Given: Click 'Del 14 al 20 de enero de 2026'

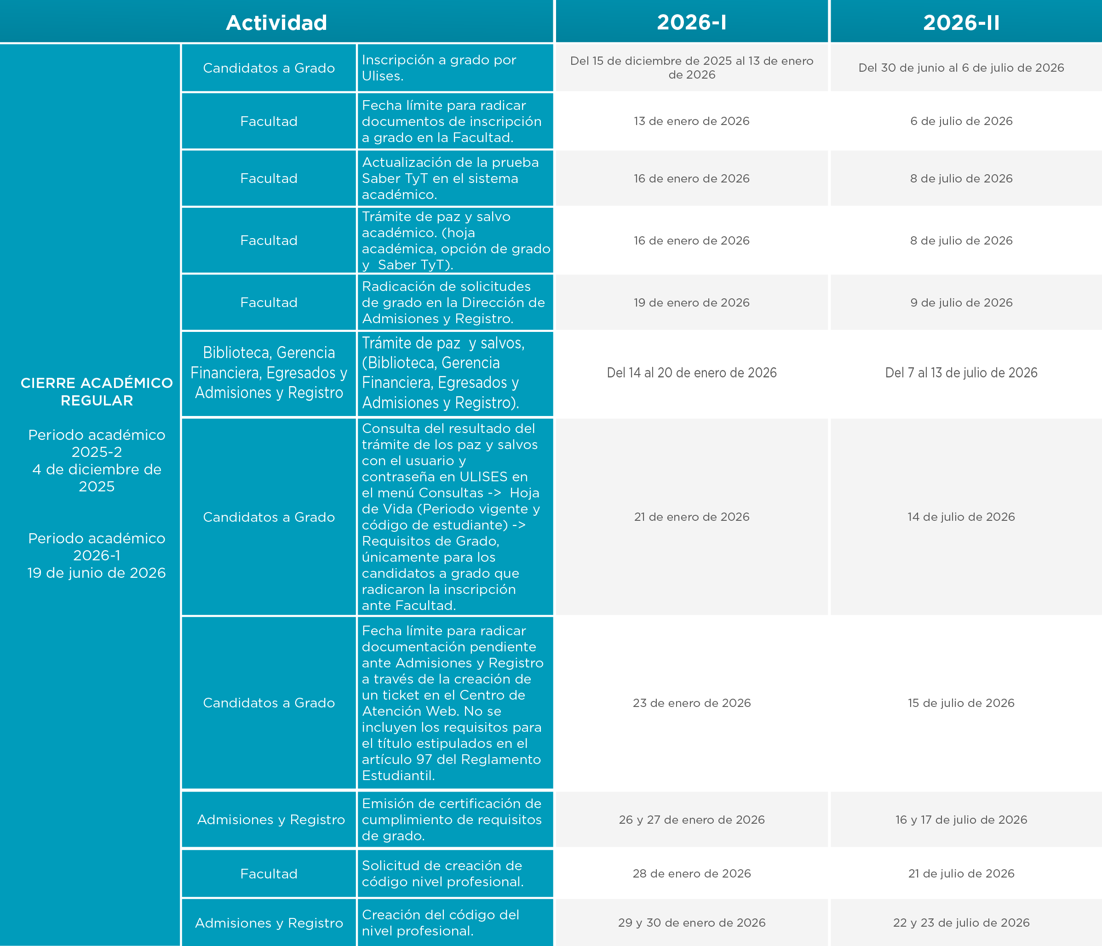Looking at the screenshot, I should pyautogui.click(x=691, y=373).
